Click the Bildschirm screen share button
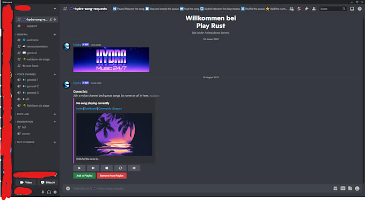The width and height of the screenshot is (365, 201). click(48, 182)
